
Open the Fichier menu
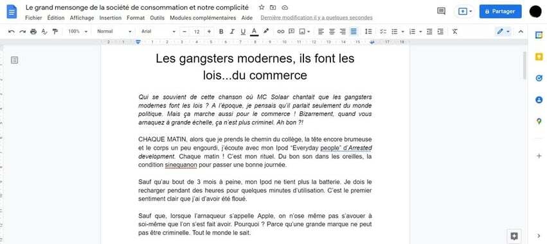(x=33, y=18)
